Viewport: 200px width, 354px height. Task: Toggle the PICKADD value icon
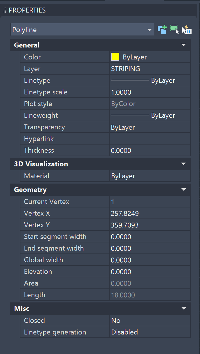tap(162, 29)
